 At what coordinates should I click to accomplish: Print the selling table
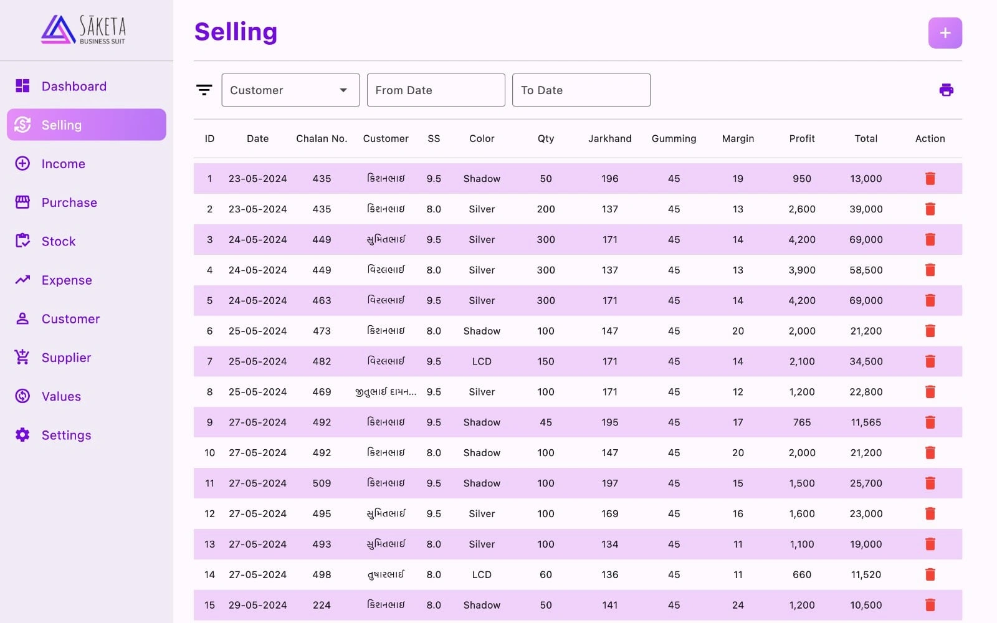point(946,90)
